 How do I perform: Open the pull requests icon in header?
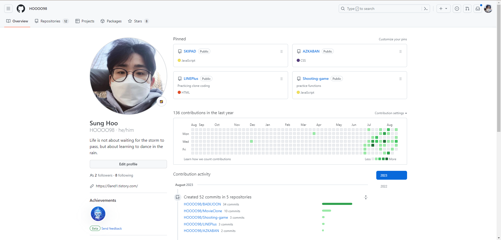(x=467, y=9)
